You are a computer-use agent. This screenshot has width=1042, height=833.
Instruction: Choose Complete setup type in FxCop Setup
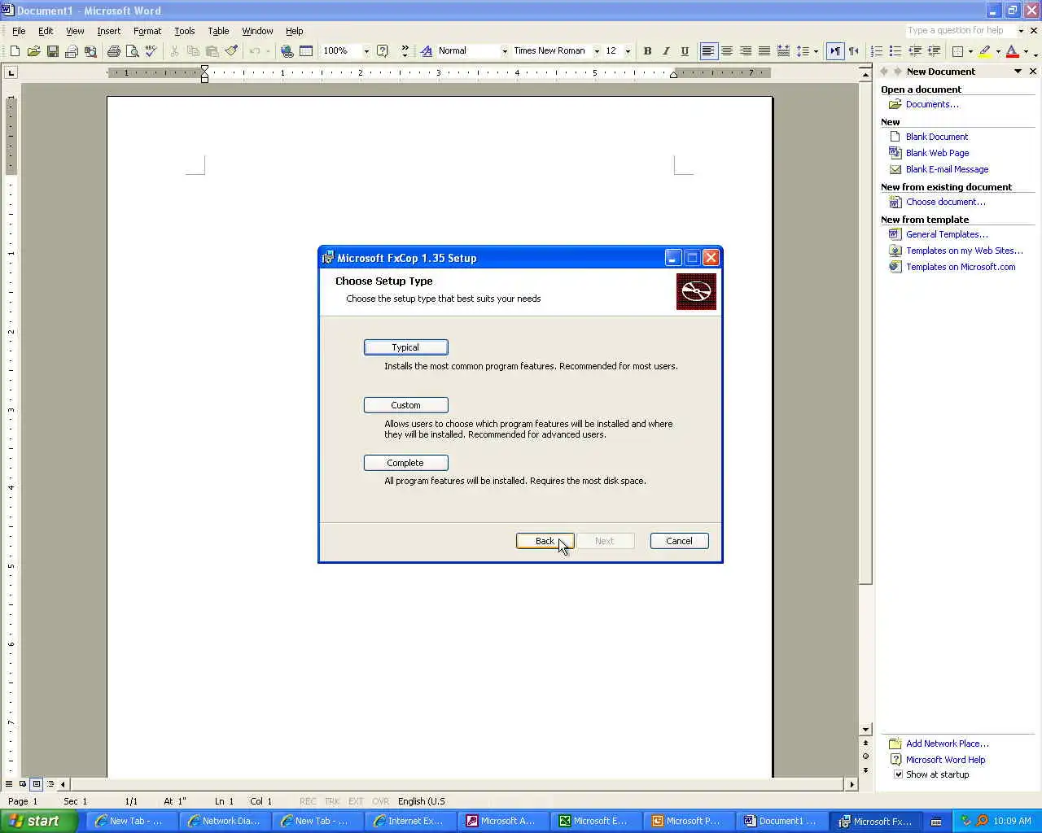pos(405,463)
